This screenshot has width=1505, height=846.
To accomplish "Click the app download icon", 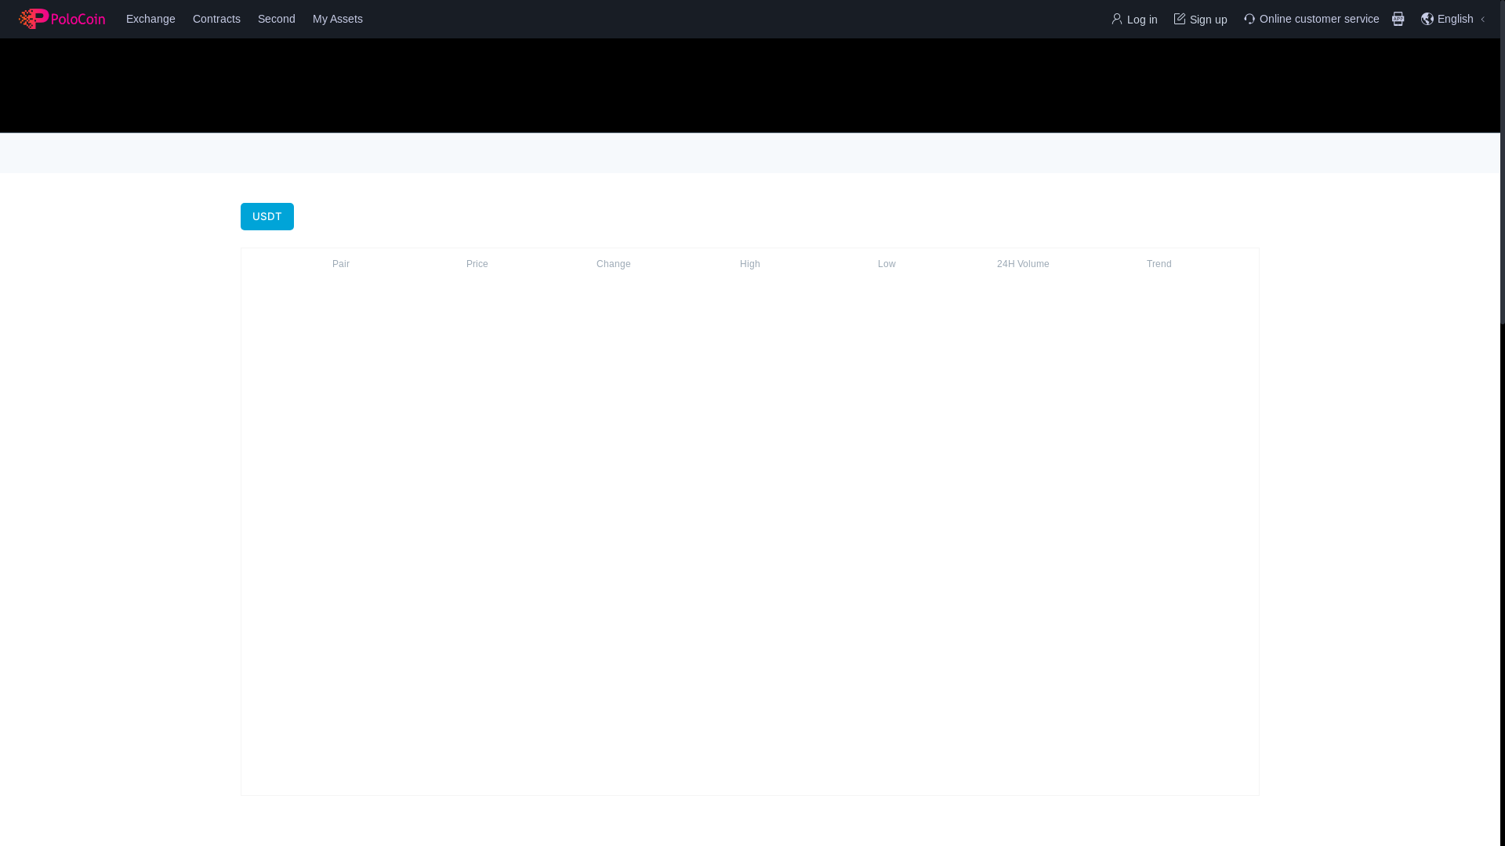I will [1398, 19].
